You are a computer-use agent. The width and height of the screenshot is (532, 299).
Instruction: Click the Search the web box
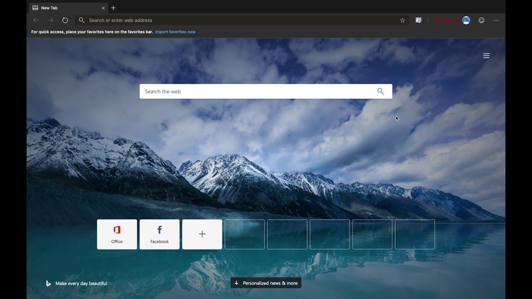266,91
